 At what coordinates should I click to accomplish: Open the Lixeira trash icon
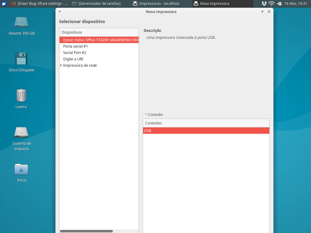pos(21,96)
